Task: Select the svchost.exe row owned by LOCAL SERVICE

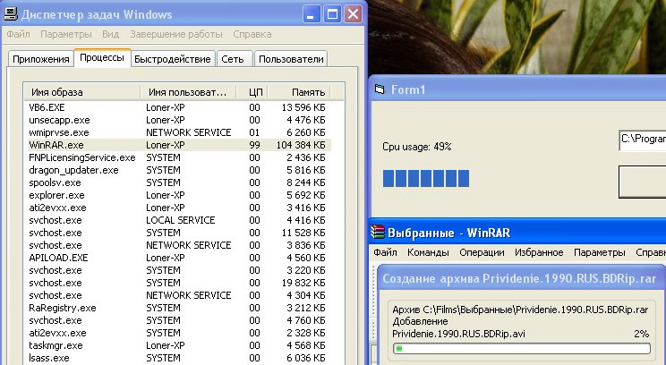Action: 179,220
